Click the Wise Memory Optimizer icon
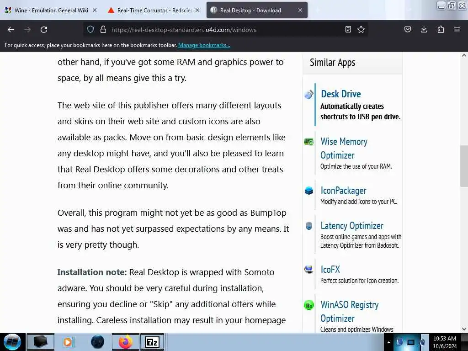Image resolution: width=468 pixels, height=351 pixels. [x=309, y=142]
